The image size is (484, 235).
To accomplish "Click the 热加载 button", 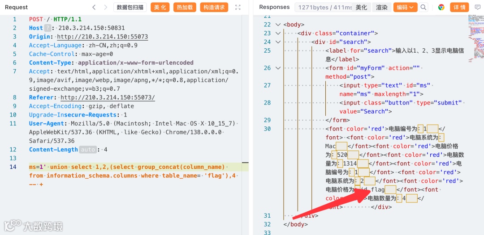I will click(185, 7).
